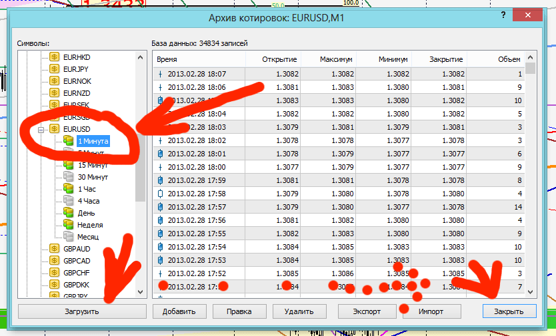Click the День timeframe database icon

[68, 213]
